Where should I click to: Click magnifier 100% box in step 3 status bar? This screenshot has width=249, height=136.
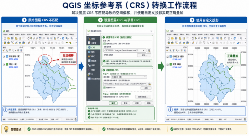point(212,120)
